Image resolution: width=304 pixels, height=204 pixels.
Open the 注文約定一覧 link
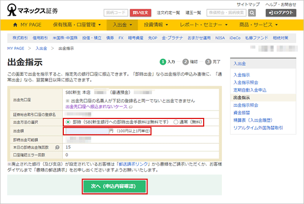[168, 13]
